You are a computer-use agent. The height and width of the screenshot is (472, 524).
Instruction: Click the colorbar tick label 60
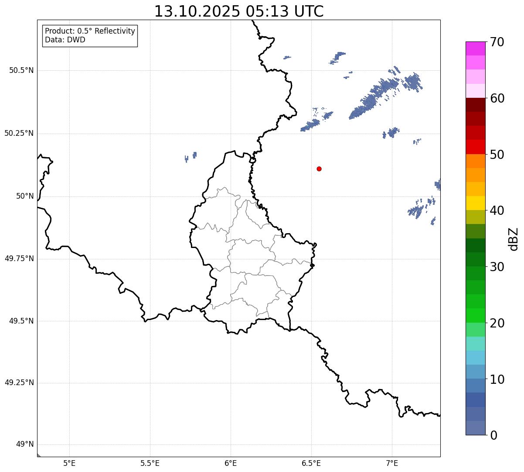coord(497,98)
